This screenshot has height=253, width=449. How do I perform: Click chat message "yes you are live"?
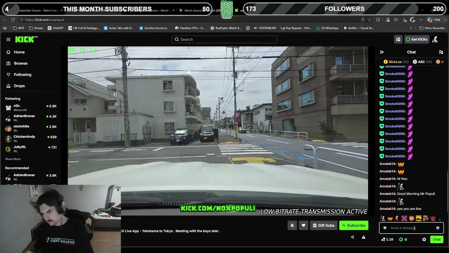[409, 209]
